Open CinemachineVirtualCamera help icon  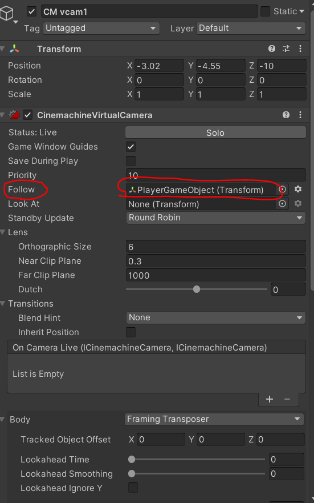(x=286, y=115)
